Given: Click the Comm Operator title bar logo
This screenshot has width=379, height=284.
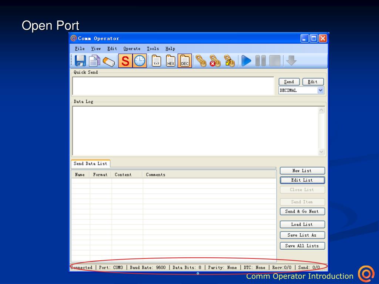Looking at the screenshot, I should pos(74,38).
